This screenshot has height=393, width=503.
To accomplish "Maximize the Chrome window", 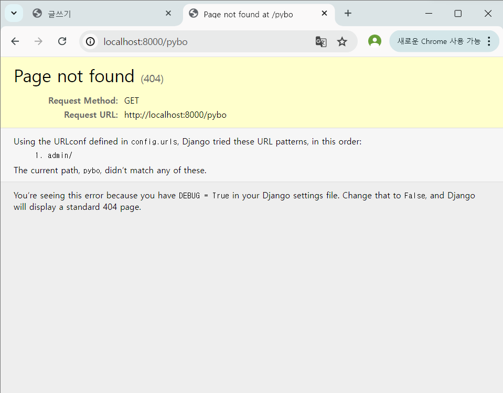I will pos(458,14).
